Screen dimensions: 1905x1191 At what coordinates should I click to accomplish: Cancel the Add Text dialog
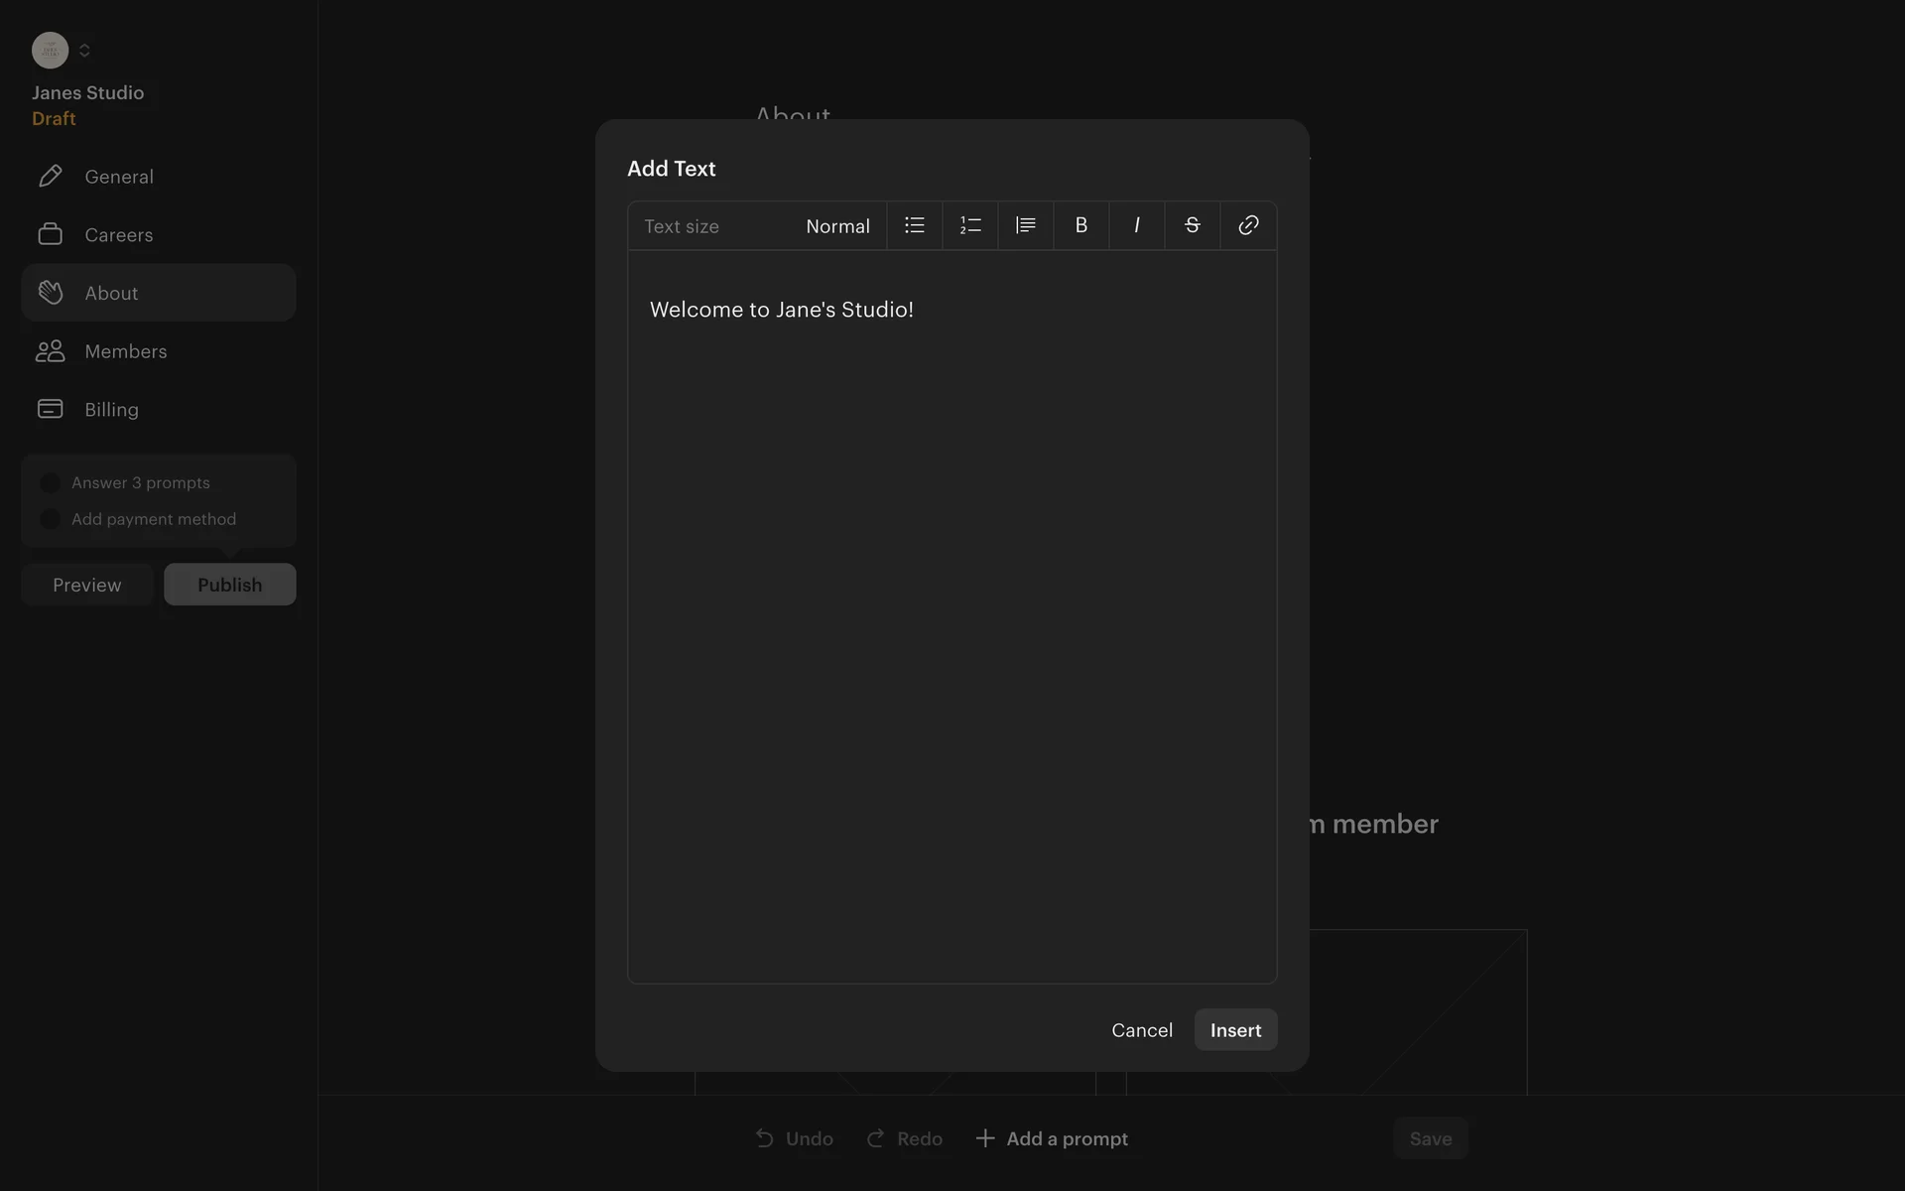coord(1141,1030)
